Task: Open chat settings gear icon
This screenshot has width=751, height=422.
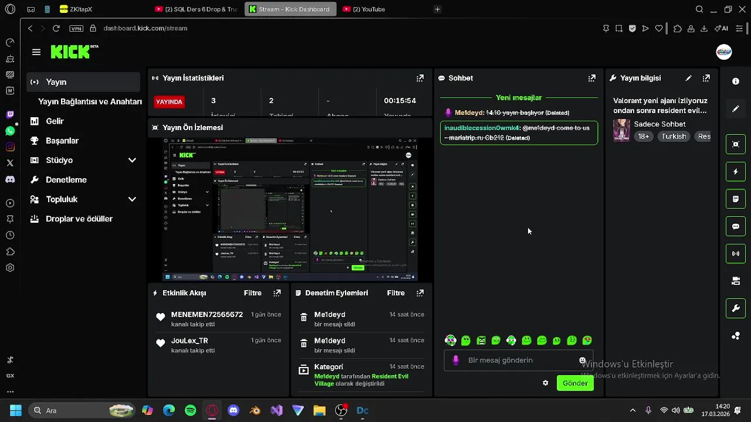Action: [546, 383]
